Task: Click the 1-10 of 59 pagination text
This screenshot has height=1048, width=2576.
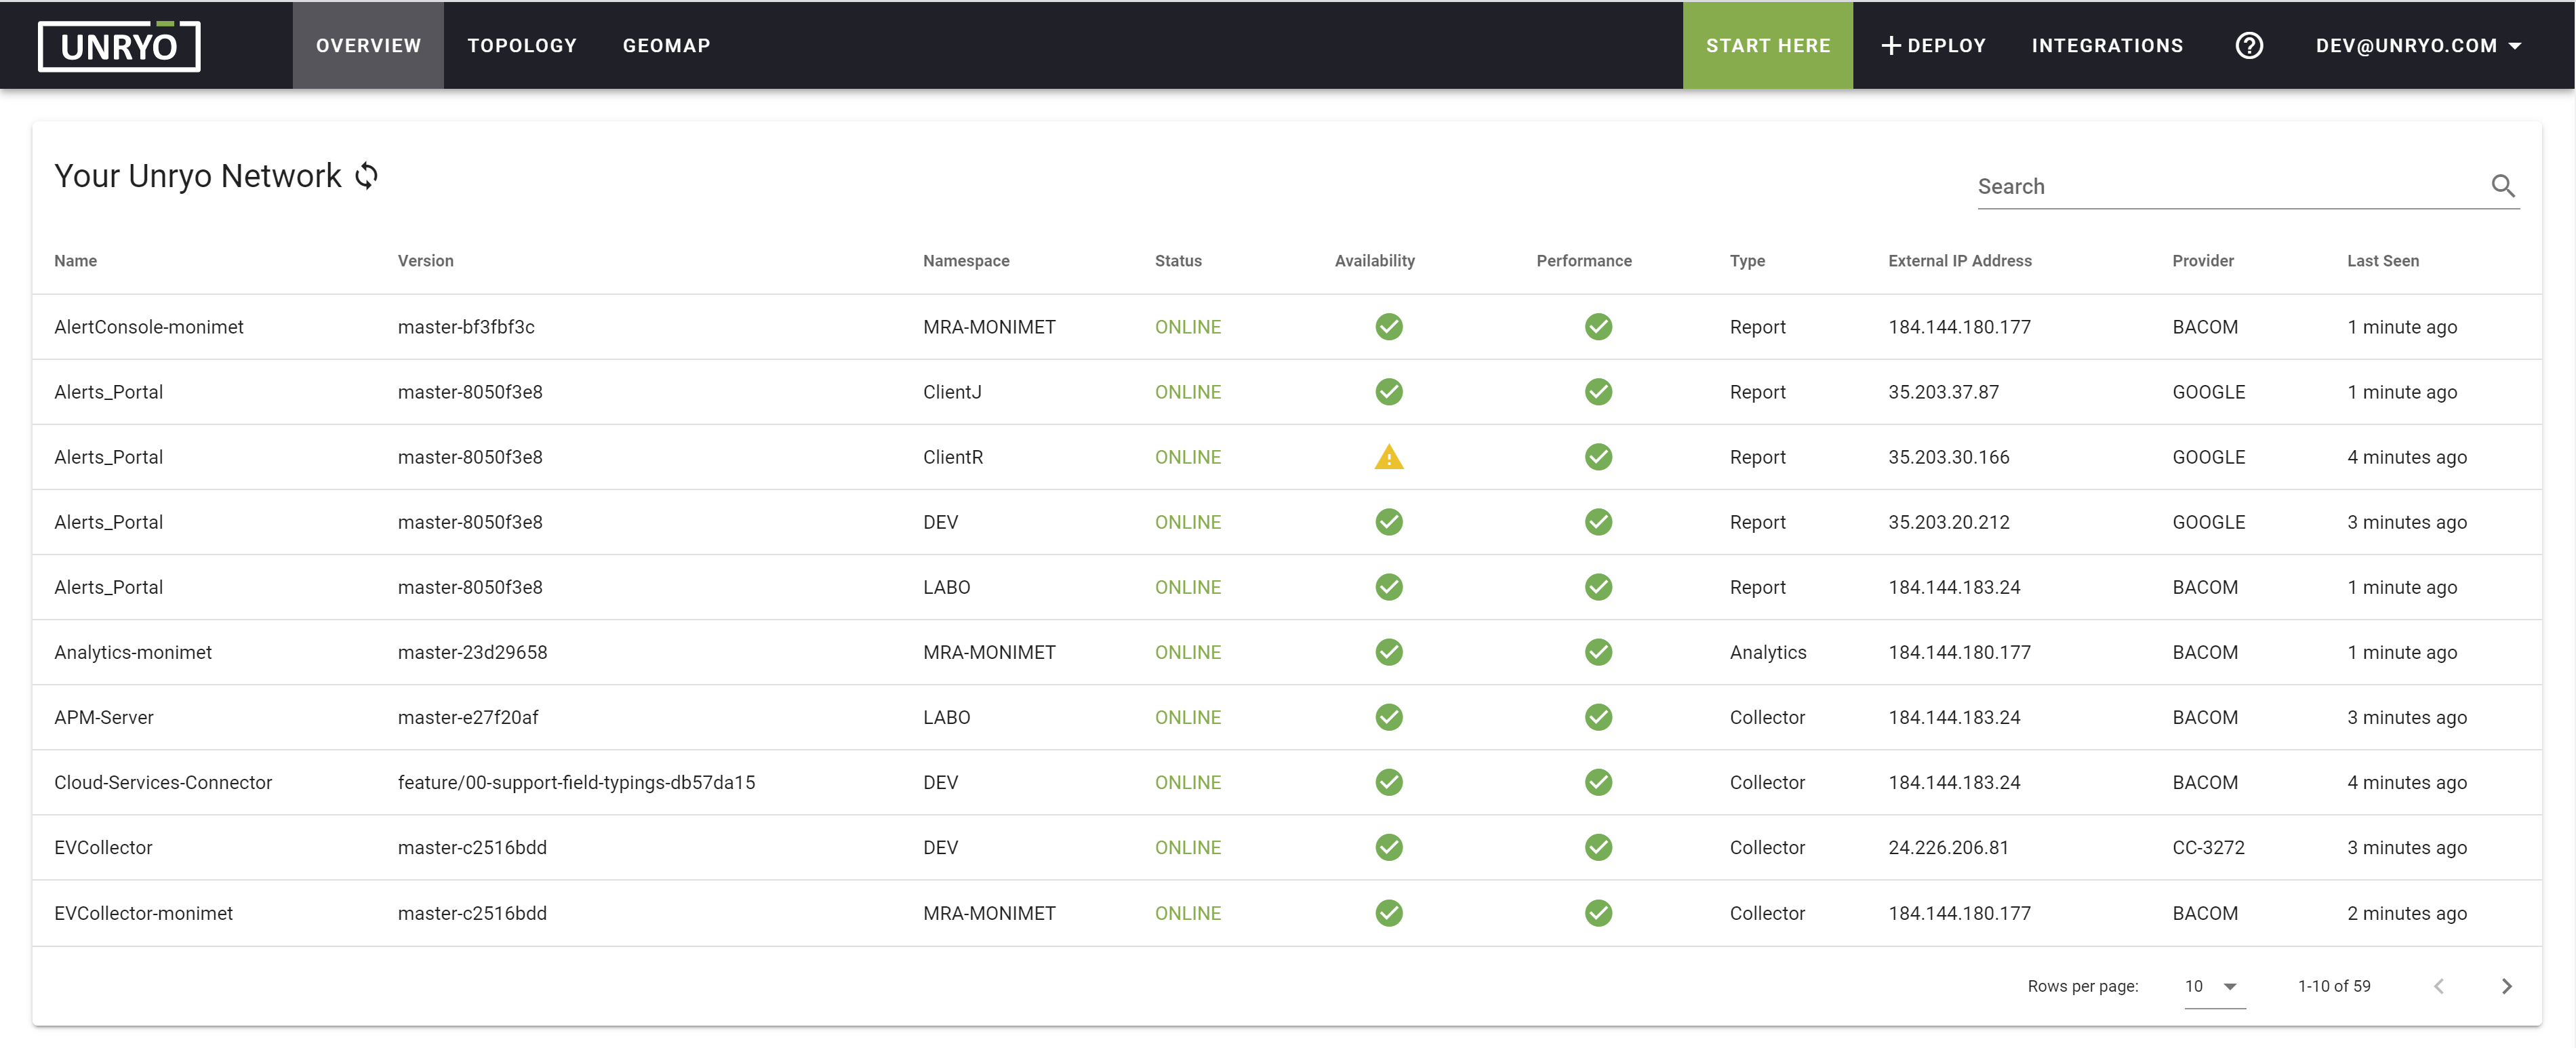Action: [x=2334, y=986]
